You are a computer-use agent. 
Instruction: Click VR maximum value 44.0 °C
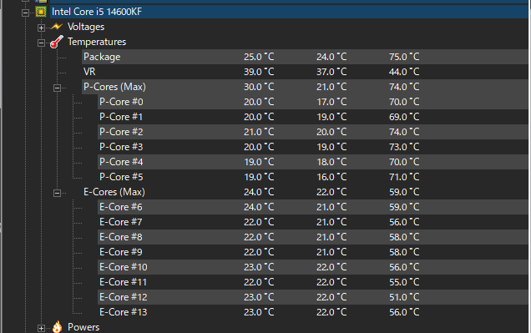point(404,72)
